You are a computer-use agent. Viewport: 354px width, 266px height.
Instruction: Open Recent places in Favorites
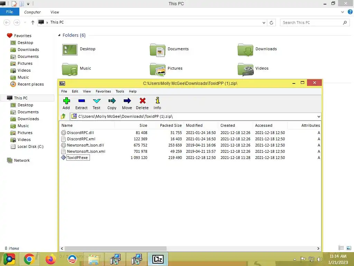pyautogui.click(x=27, y=84)
